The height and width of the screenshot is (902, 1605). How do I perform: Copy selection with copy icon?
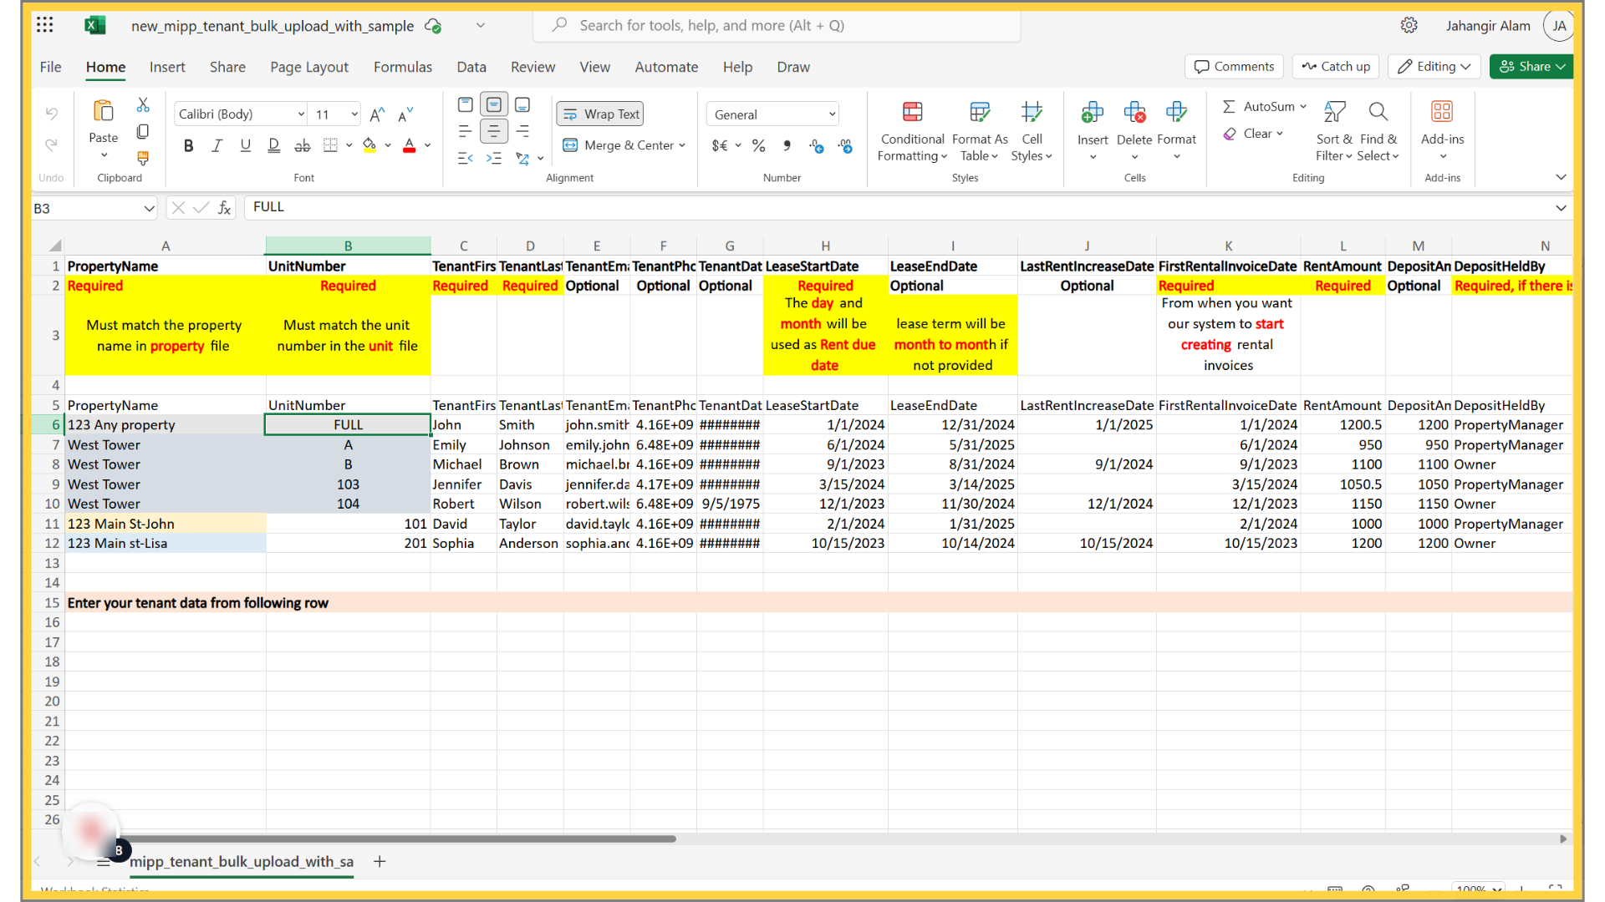click(143, 132)
